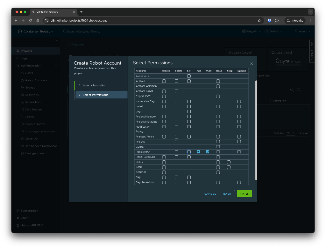Open the page size dropdown
Viewport: 326px width, 248px height.
point(290,133)
